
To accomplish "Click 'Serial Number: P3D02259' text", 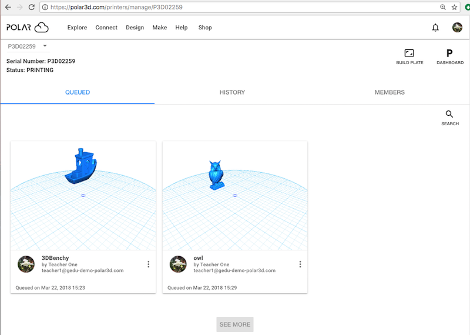I will (41, 61).
